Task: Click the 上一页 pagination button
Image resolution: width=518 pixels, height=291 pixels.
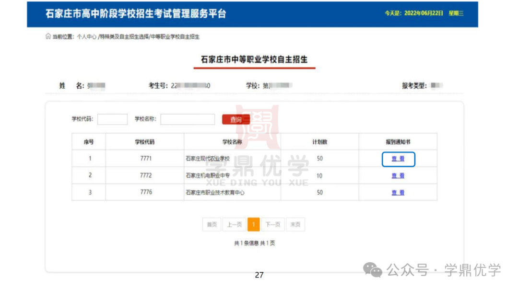Action: [235, 225]
